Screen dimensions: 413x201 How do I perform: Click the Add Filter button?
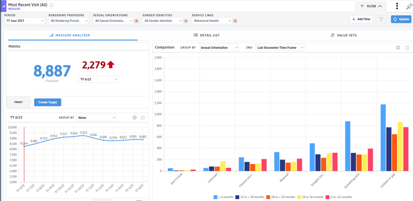[x=361, y=19]
